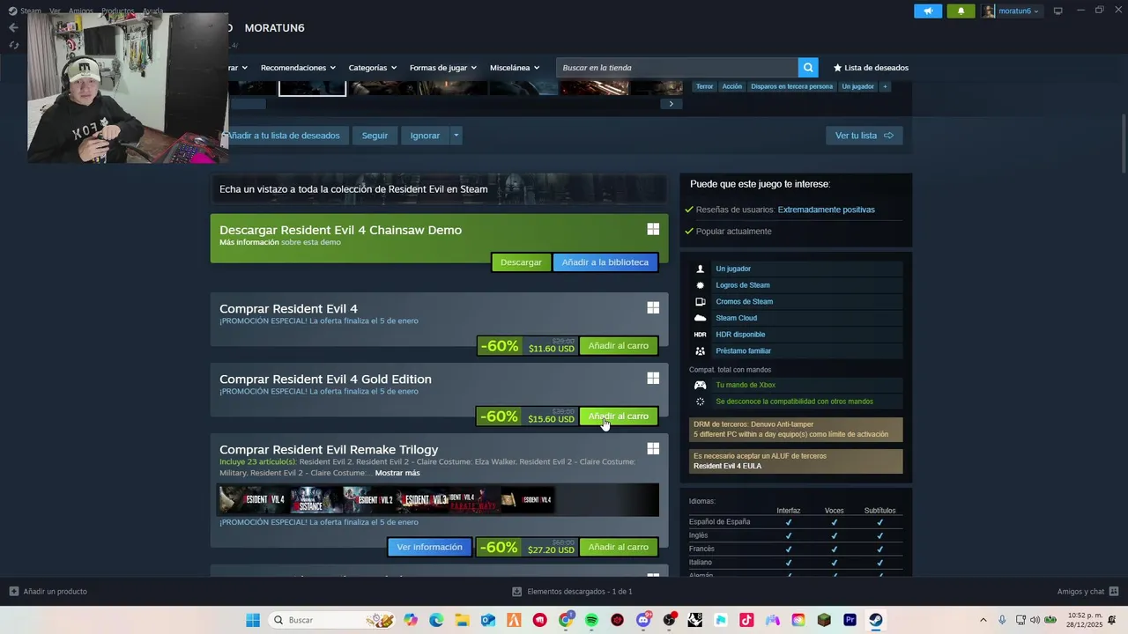
Task: Expand more tags with the plus button
Action: point(885,86)
